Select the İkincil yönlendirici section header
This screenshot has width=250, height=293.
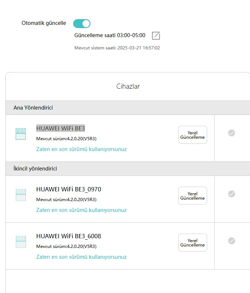click(128, 169)
